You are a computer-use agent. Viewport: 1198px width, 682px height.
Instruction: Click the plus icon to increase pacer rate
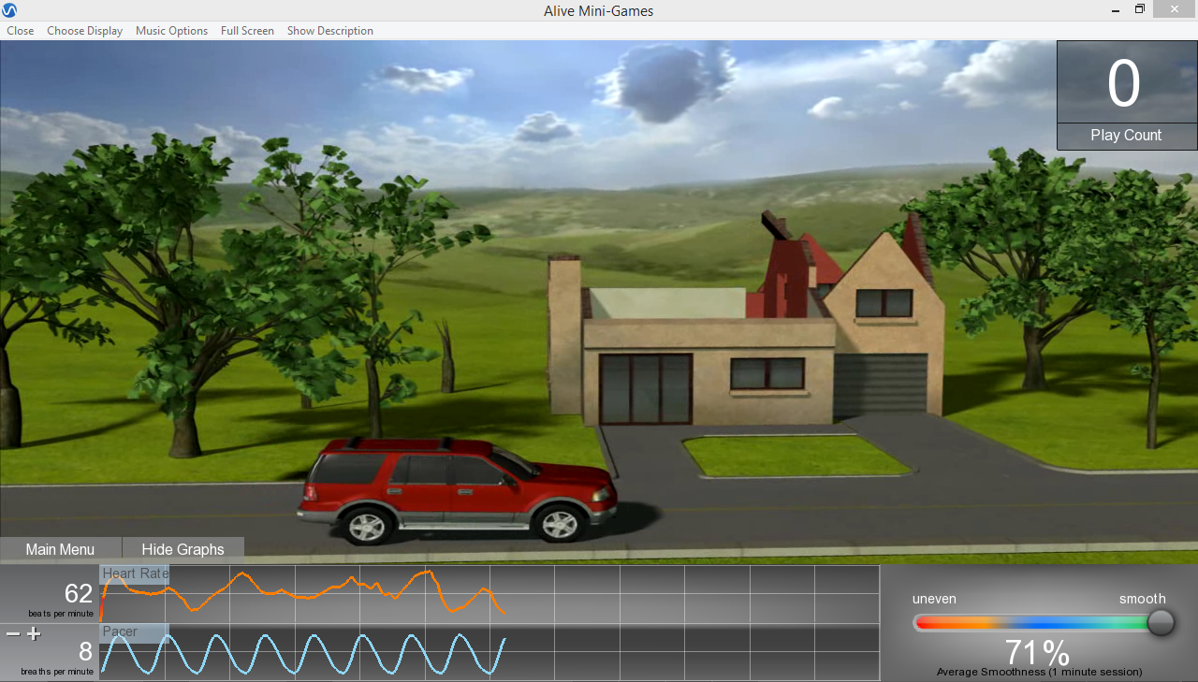coord(34,634)
